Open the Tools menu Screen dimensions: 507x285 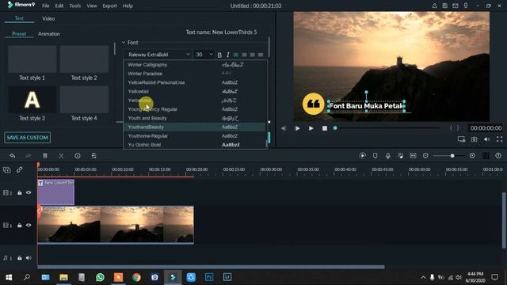75,6
